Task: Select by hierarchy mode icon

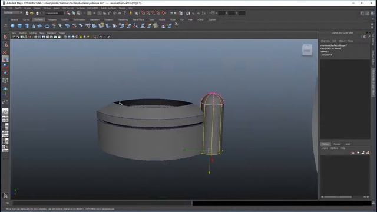Action: tap(68, 13)
